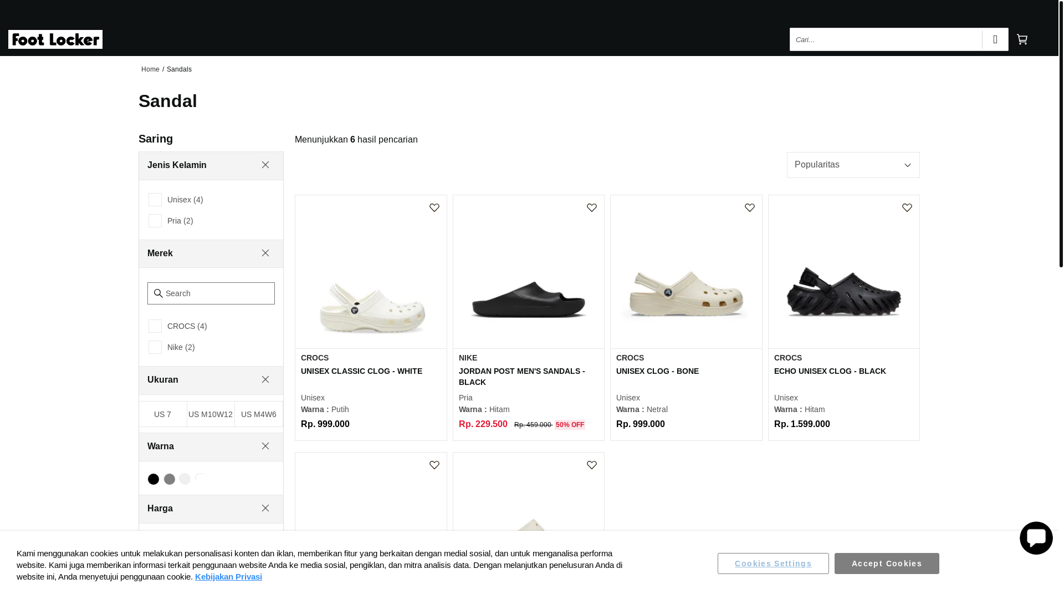Image resolution: width=1064 pixels, height=599 pixels.
Task: Pick the light gray color swatch
Action: (185, 479)
